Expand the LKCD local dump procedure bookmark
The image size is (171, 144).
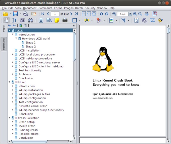pos(13,54)
